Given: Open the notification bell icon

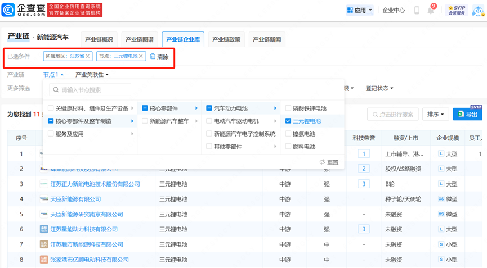Looking at the screenshot, I should point(431,11).
